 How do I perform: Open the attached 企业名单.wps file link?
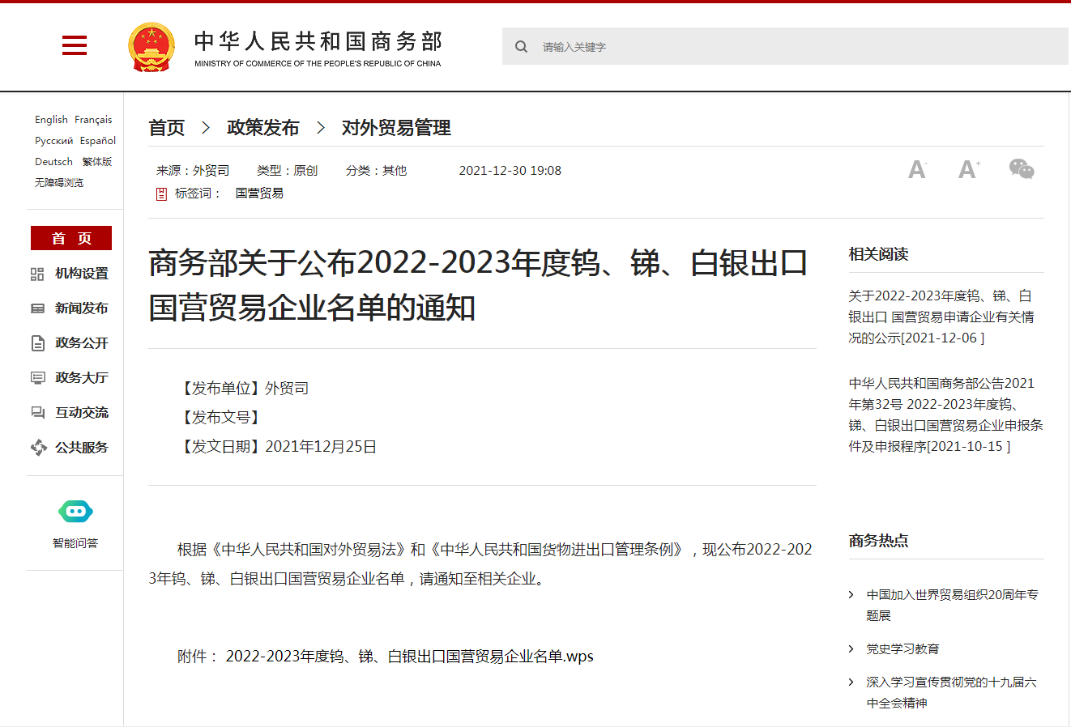click(409, 657)
